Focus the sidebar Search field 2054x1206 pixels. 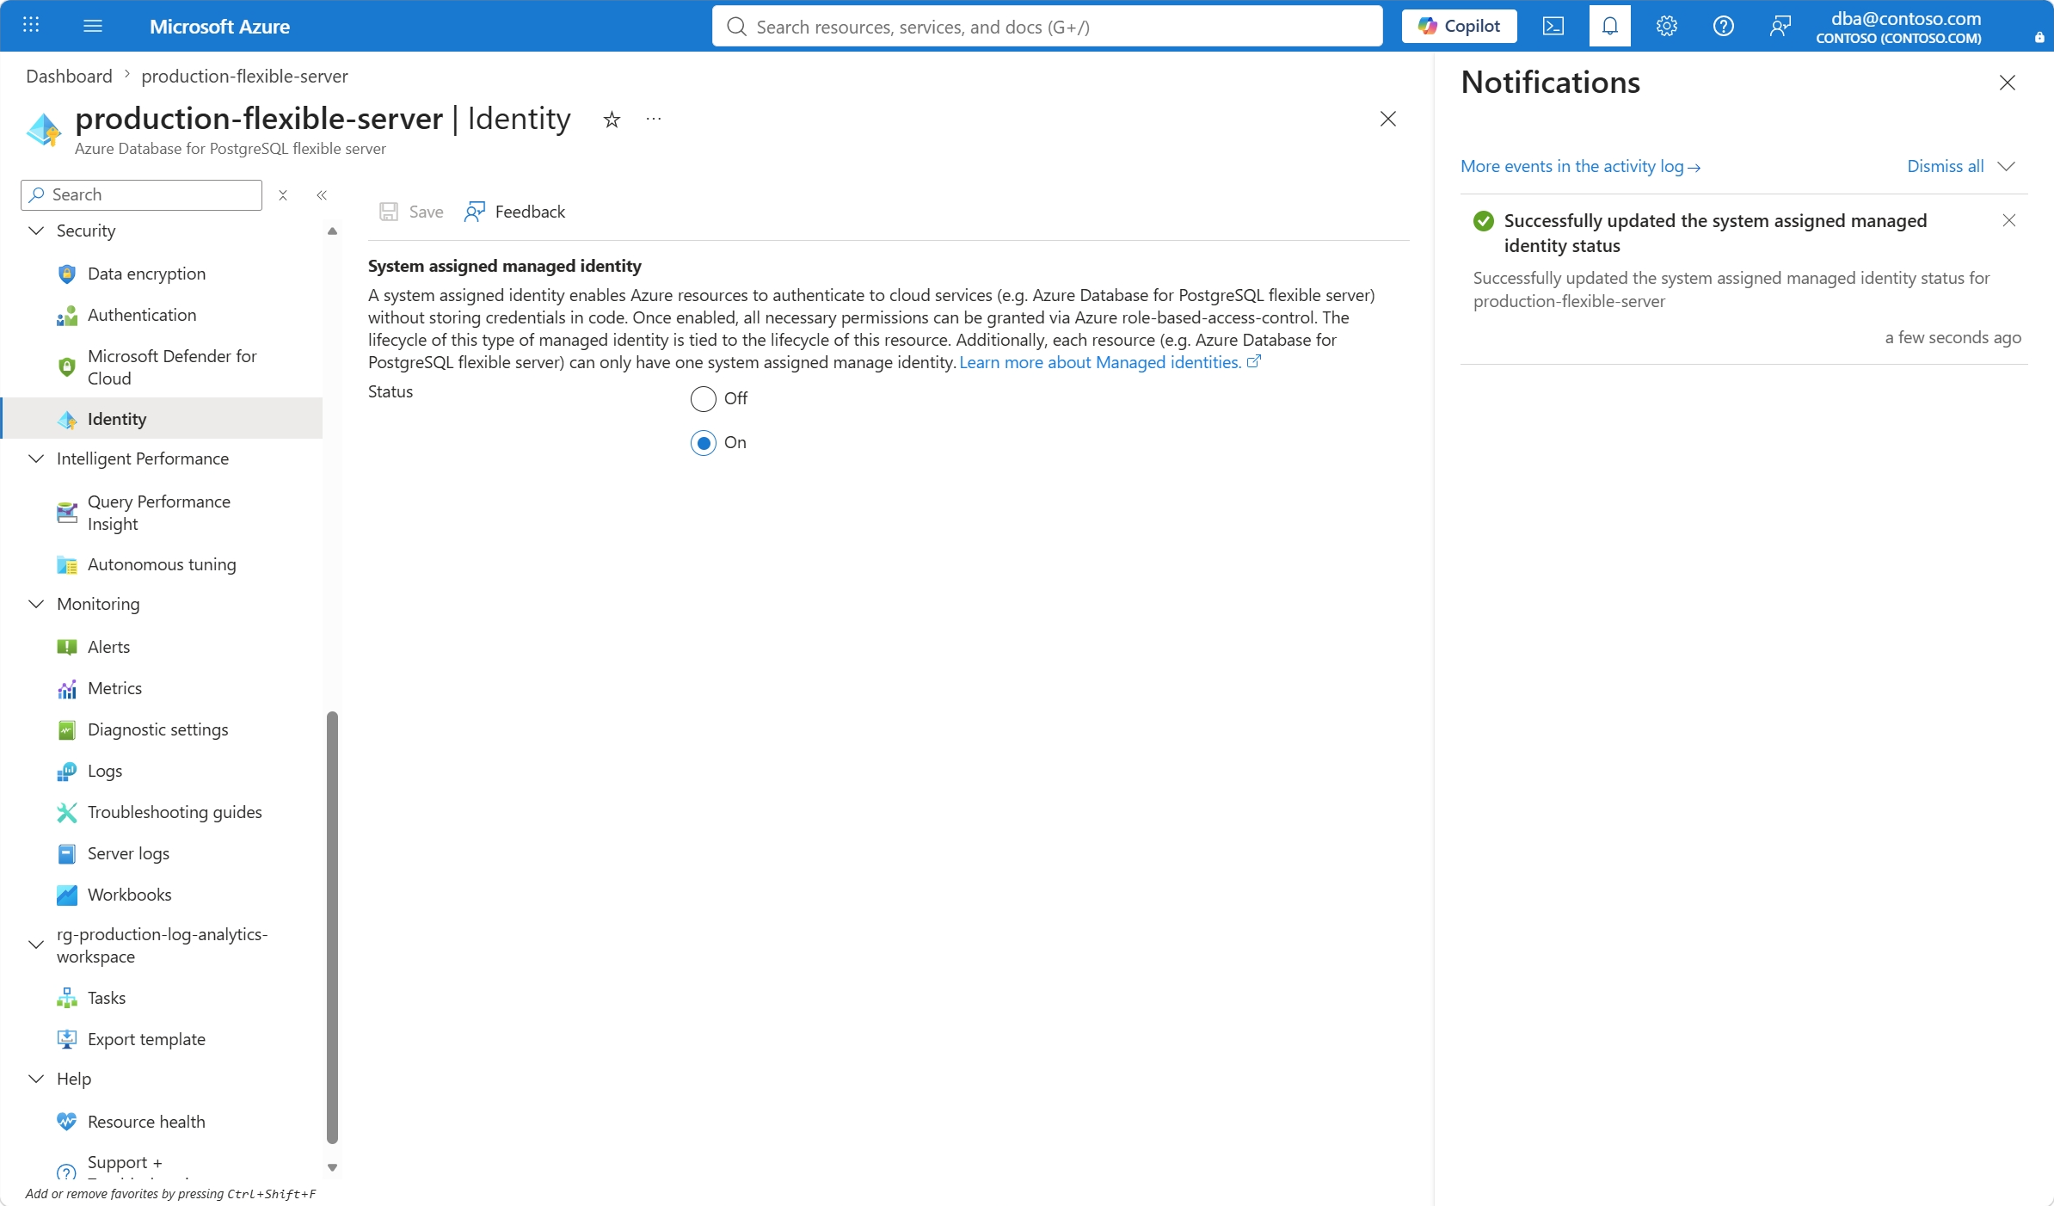(x=141, y=195)
